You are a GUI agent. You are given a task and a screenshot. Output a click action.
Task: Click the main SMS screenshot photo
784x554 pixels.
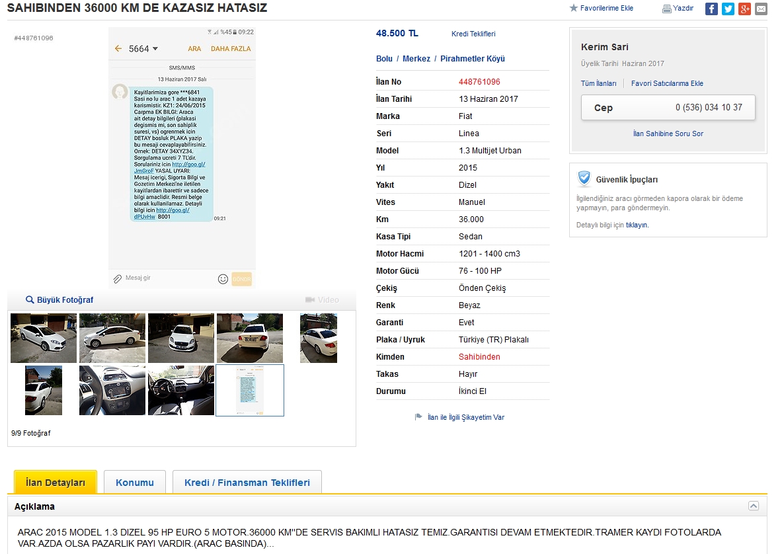tap(182, 157)
